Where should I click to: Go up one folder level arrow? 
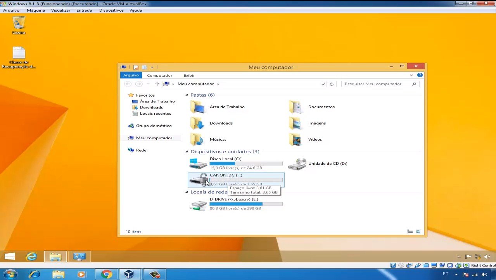point(157,84)
